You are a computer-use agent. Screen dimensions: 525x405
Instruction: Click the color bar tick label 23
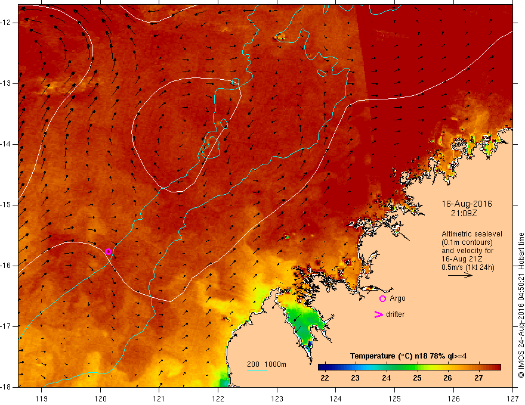pyautogui.click(x=355, y=378)
